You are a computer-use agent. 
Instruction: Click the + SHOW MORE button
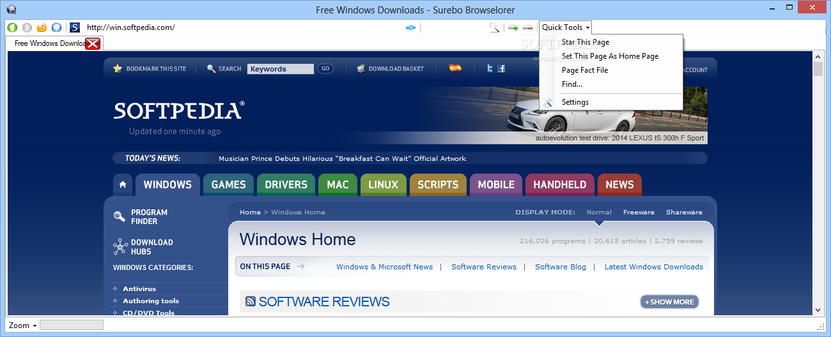pos(669,302)
